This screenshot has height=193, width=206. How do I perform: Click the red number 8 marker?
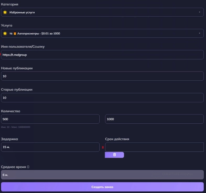103,147
